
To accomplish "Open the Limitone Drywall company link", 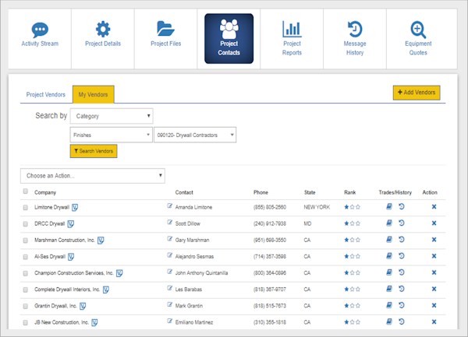I will [x=51, y=207].
